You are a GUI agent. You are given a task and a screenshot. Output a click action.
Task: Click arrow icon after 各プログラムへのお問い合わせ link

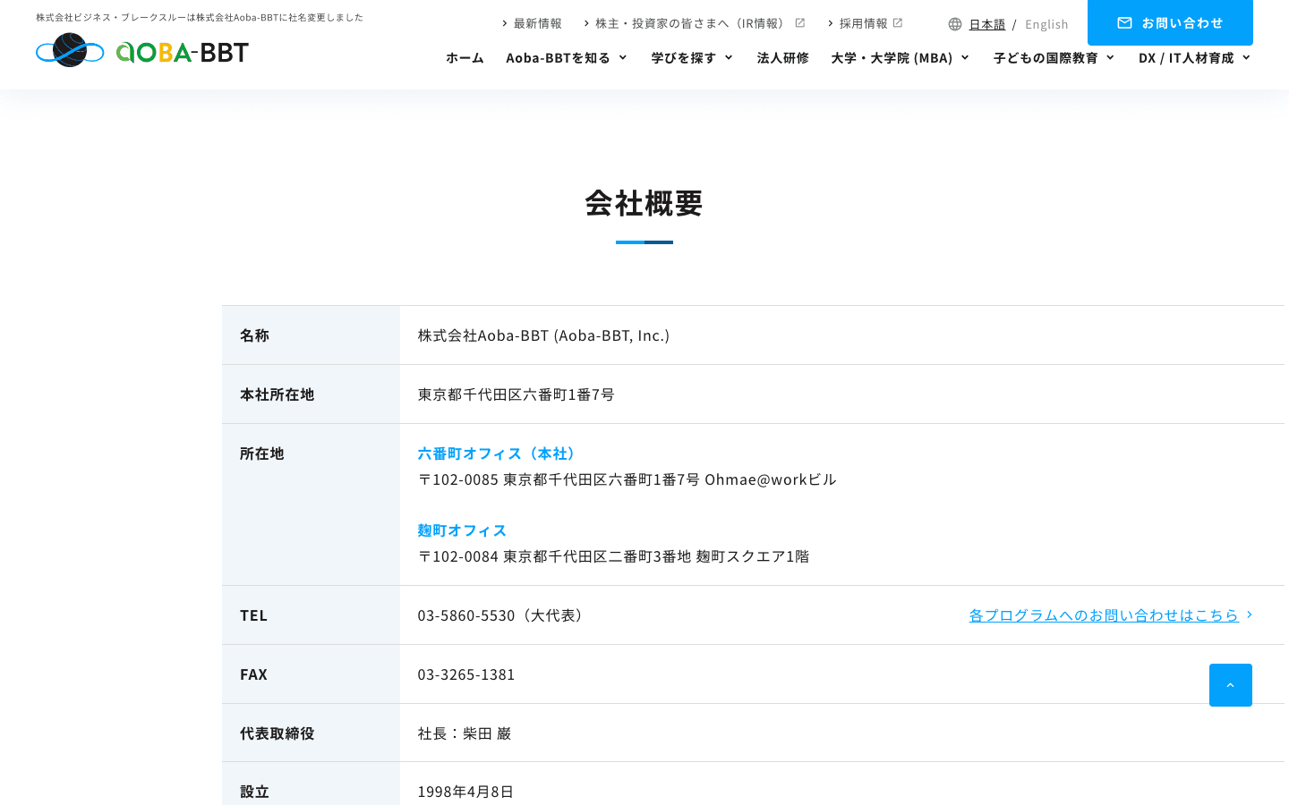pyautogui.click(x=1250, y=614)
